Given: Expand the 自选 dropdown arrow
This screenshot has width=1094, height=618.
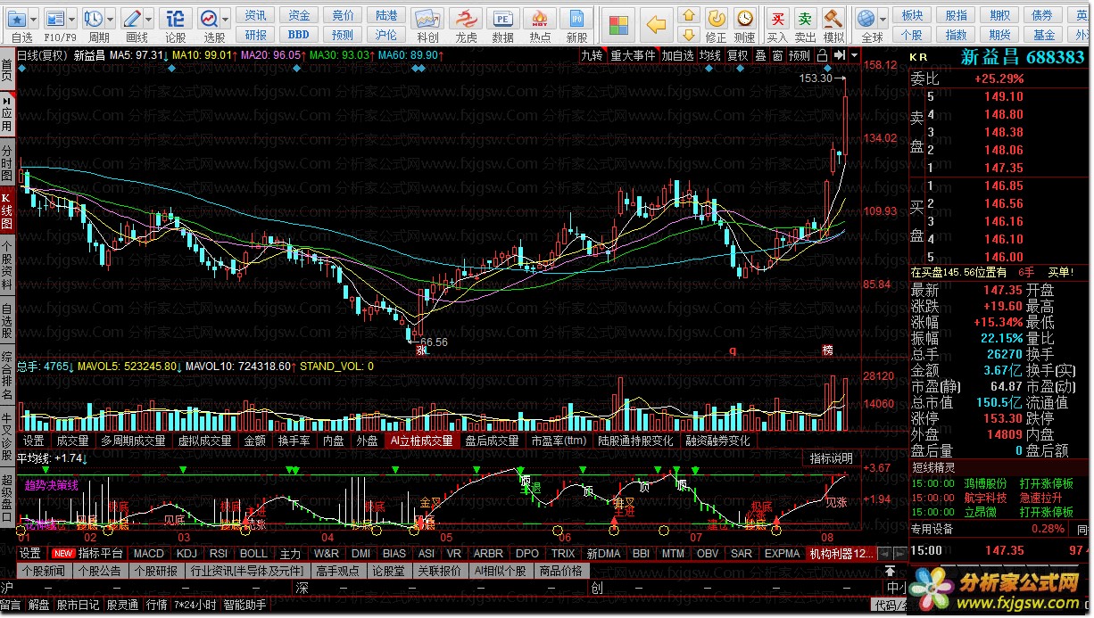Looking at the screenshot, I should click(x=35, y=18).
